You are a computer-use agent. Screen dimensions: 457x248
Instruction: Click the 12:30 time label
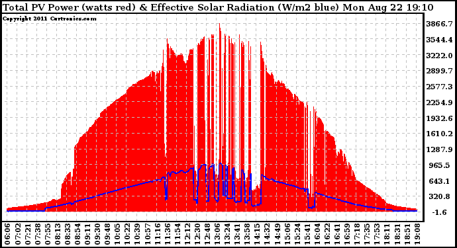coord(197,234)
